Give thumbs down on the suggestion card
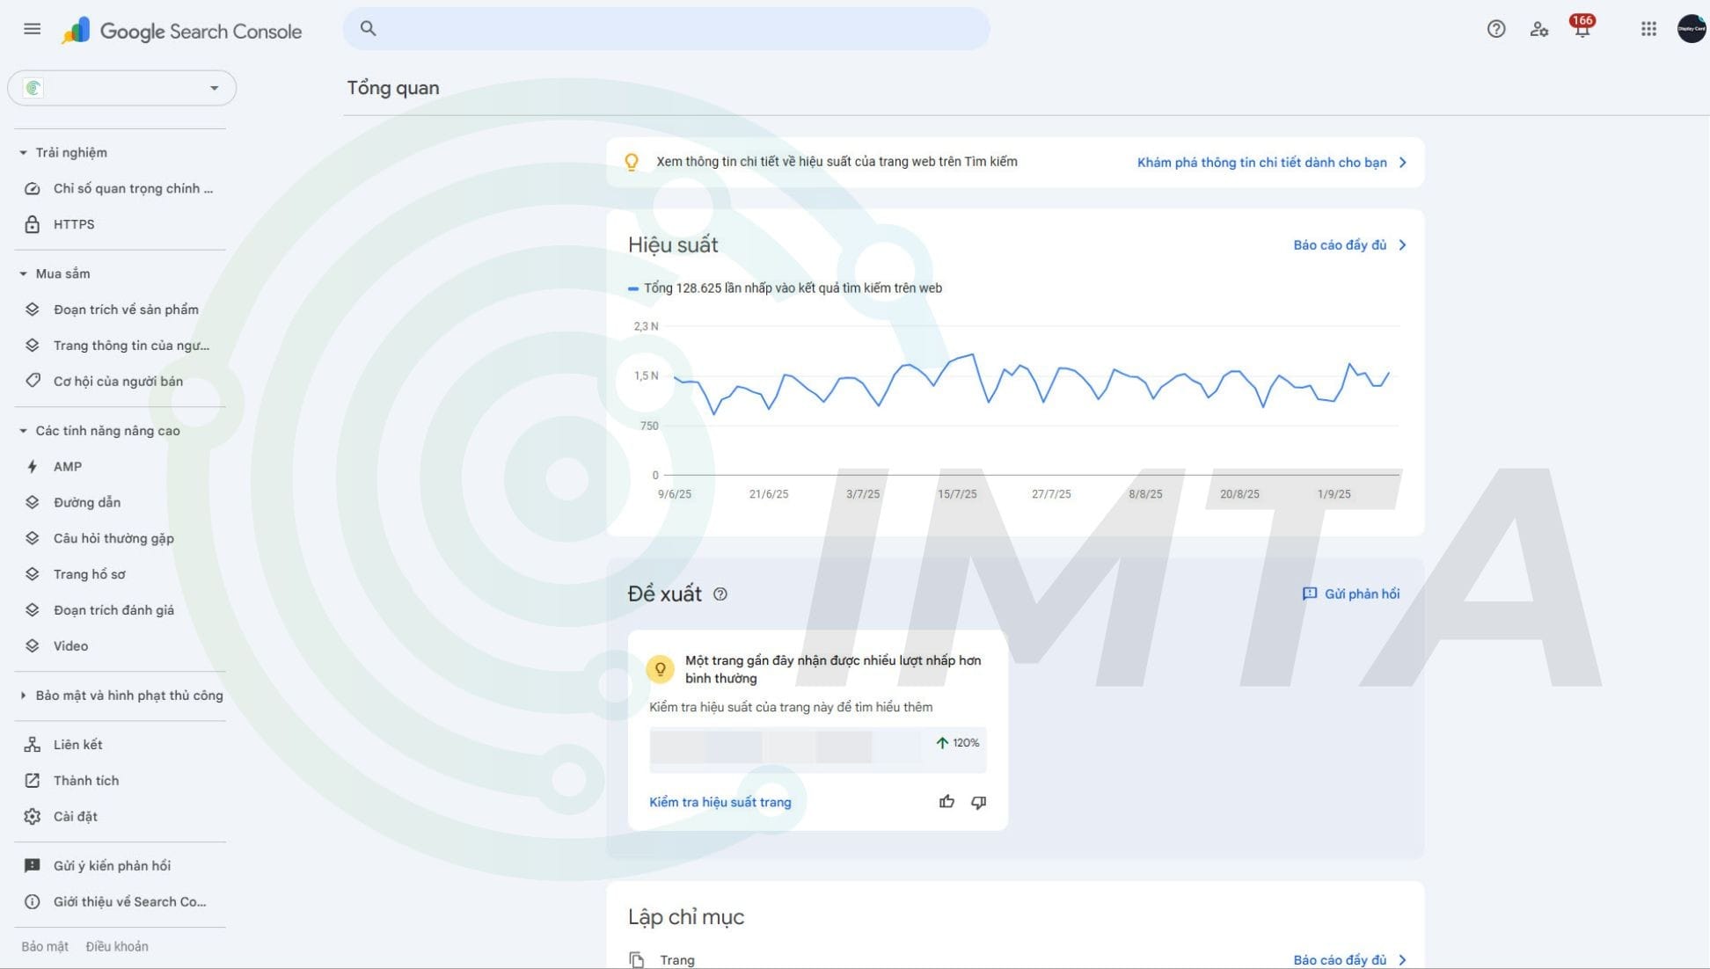Viewport: 1710px width, 969px height. click(978, 801)
